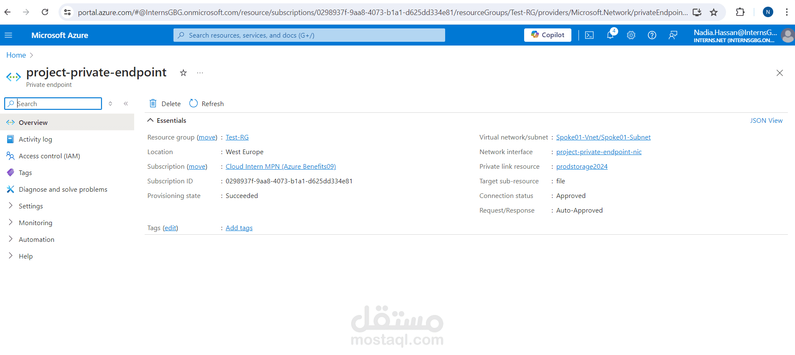This screenshot has height=355, width=795.
Task: Open the Chrome profile N avatar
Action: click(768, 12)
